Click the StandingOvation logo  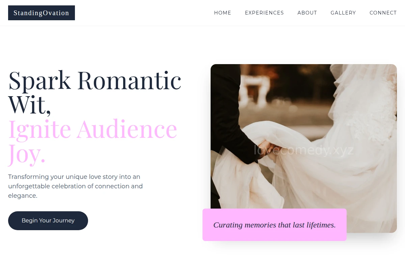click(x=42, y=13)
